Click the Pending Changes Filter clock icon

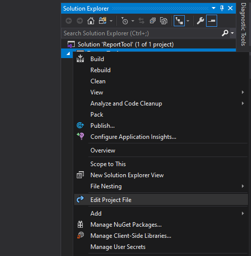(x=125, y=21)
